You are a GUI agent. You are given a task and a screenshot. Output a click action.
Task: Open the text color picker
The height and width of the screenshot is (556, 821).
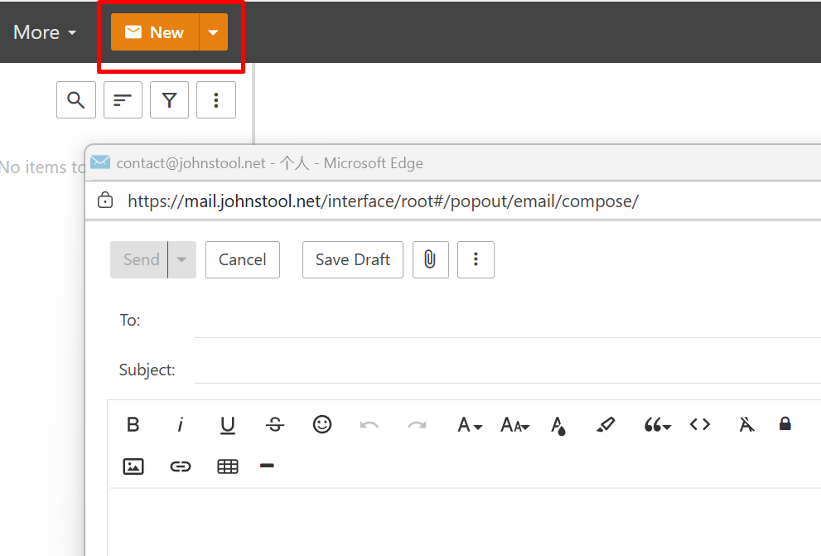point(559,425)
